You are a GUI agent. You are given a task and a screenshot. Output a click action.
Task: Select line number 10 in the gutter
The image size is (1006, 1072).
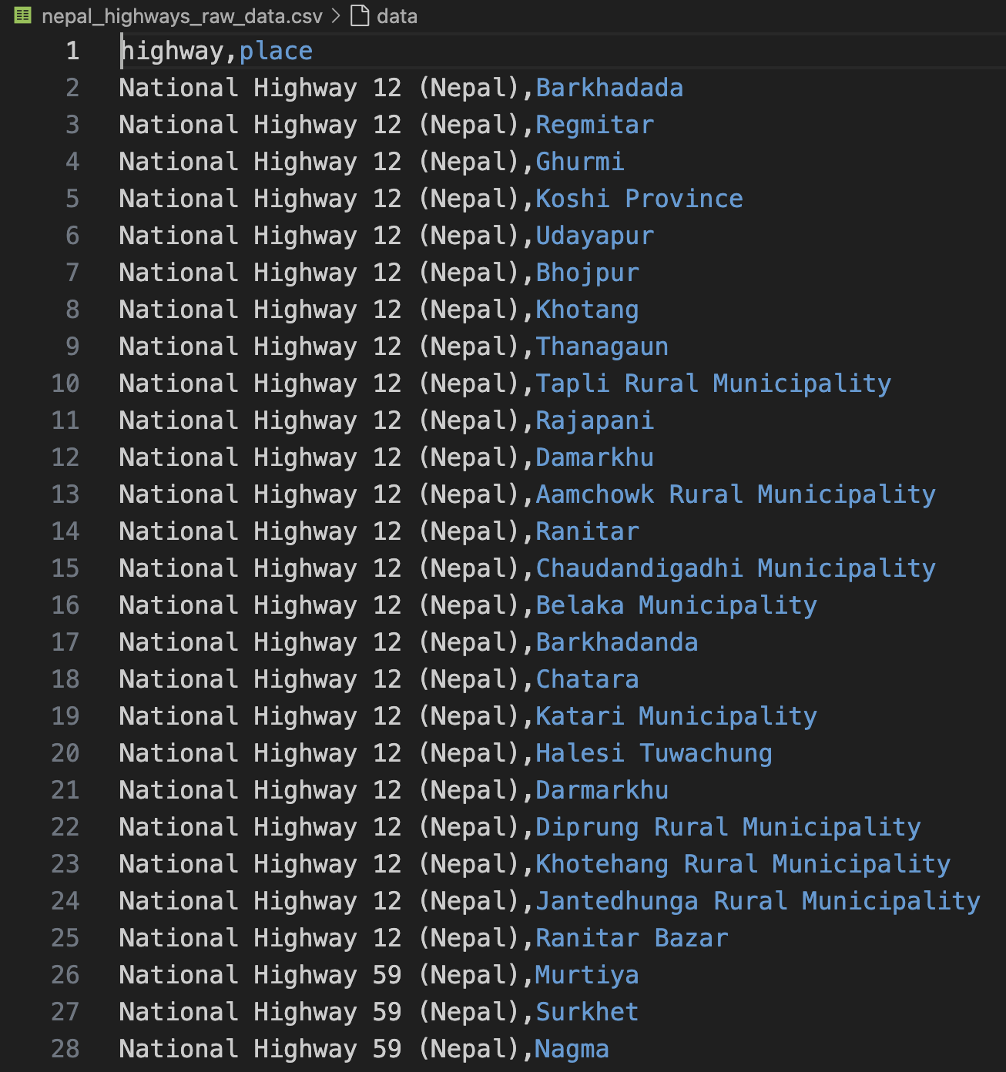pos(65,384)
